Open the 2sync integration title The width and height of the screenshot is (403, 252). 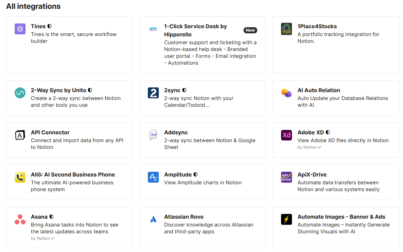pos(172,90)
